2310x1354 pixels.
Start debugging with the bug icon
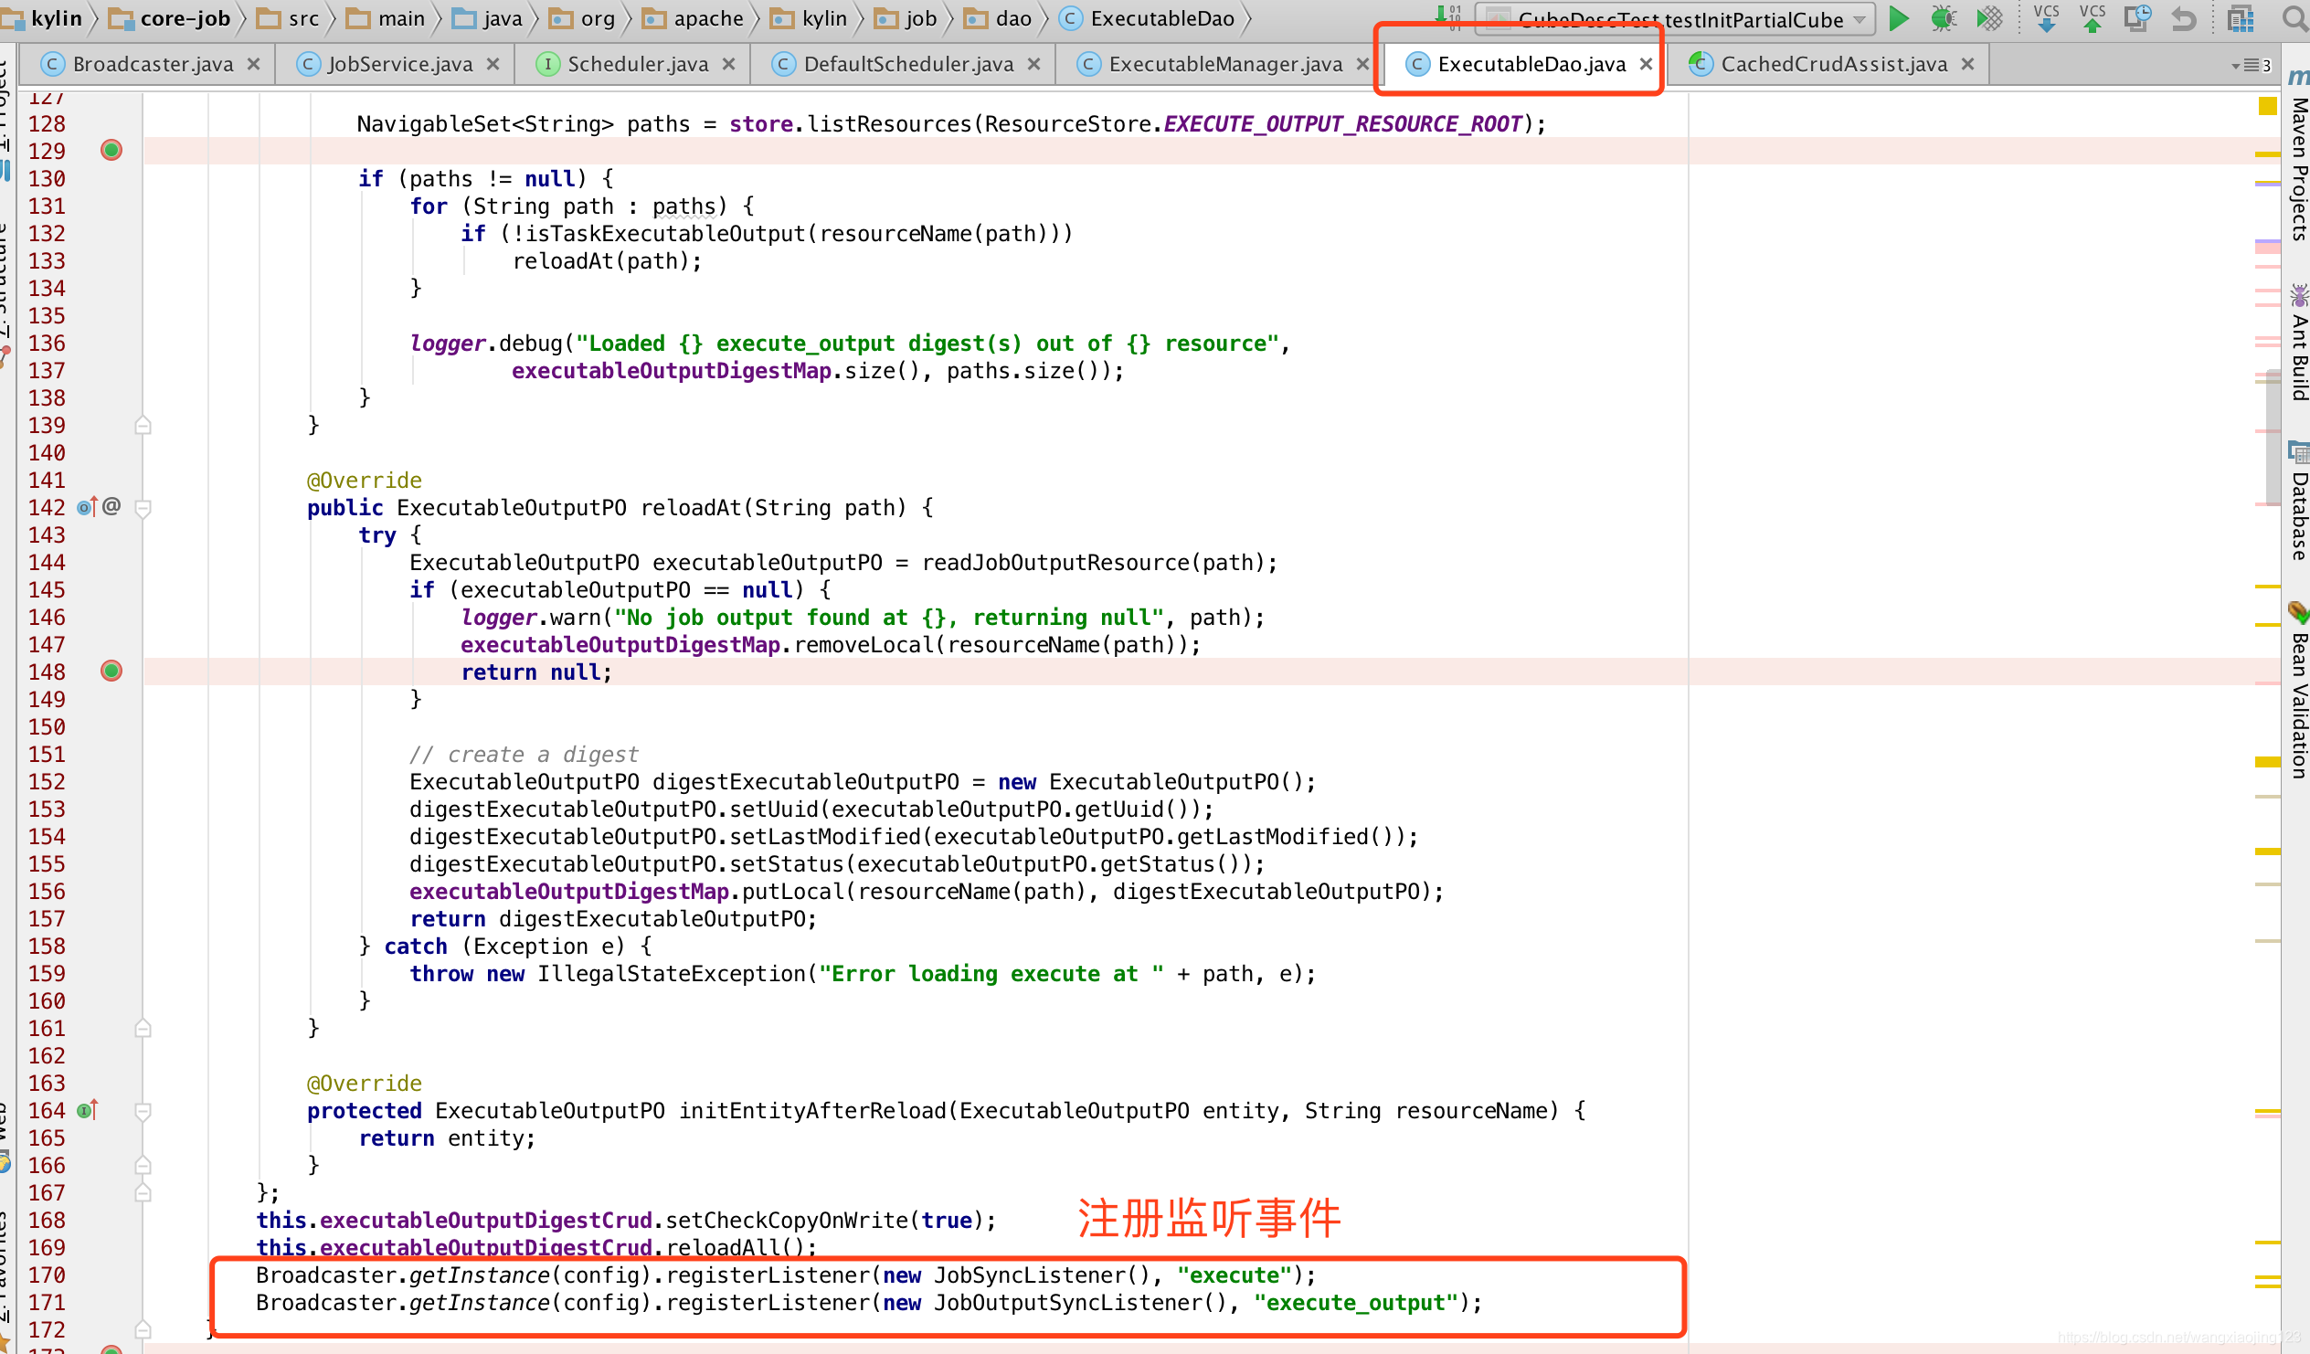(1943, 18)
